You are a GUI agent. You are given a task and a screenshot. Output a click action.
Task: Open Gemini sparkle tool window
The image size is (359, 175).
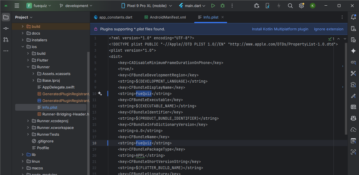coord(353,51)
